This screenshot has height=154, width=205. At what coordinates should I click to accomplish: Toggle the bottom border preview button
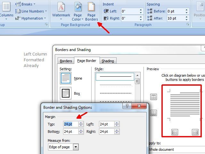point(153,113)
